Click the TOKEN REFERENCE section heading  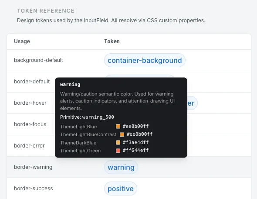tap(46, 11)
